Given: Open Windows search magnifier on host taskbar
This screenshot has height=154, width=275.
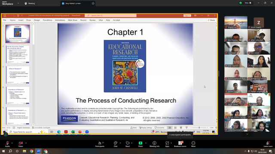Looking at the screenshot, I should pos(10,151).
